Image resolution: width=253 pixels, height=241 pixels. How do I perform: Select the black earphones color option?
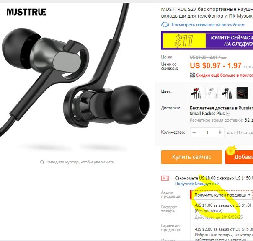point(227,93)
